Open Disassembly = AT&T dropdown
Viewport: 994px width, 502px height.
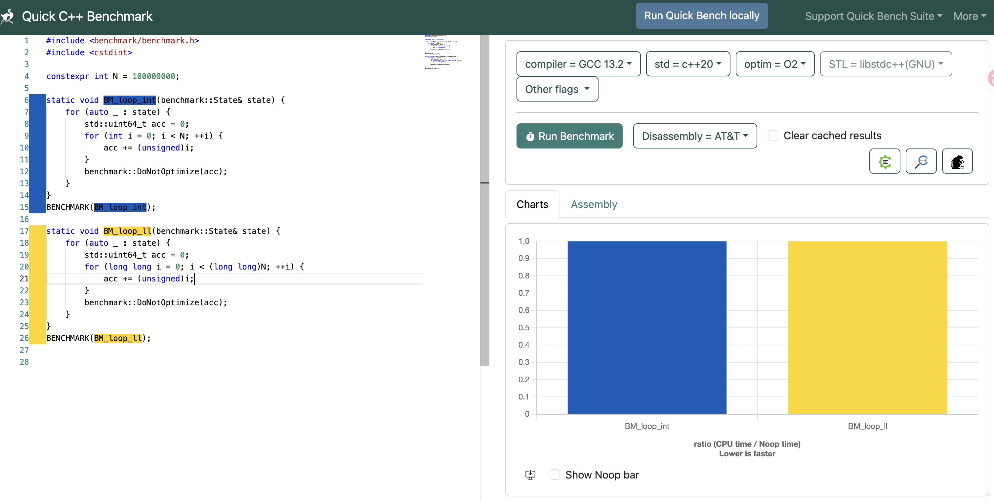coord(694,136)
